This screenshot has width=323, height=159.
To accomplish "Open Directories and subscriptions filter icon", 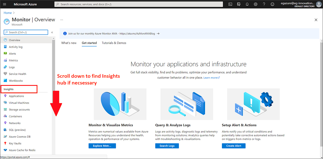I will (x=239, y=4).
